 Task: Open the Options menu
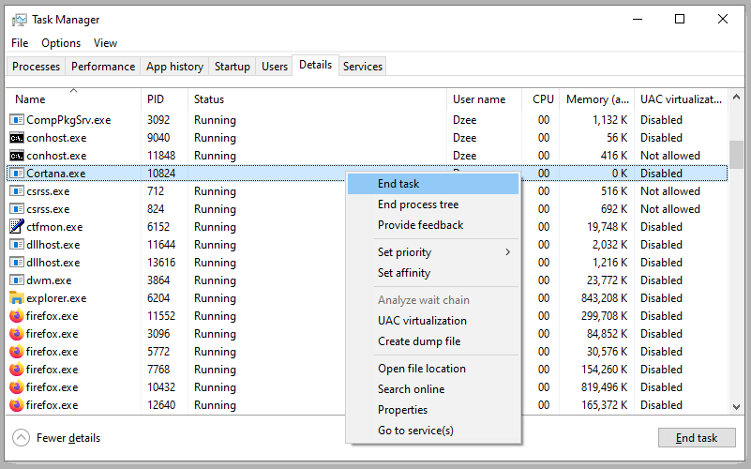[x=61, y=43]
